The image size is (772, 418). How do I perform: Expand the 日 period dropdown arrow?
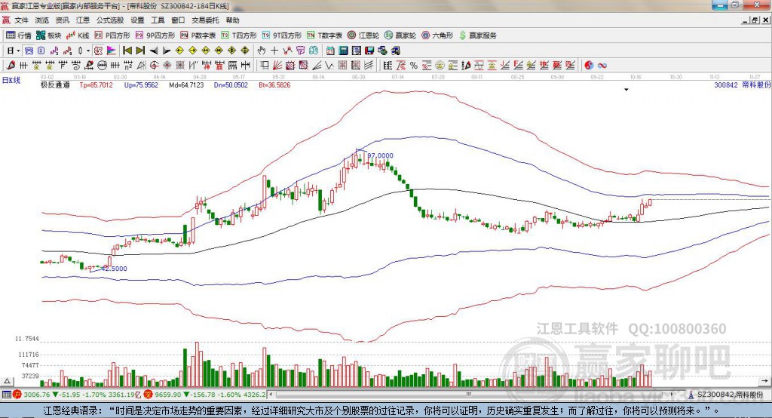point(18,51)
